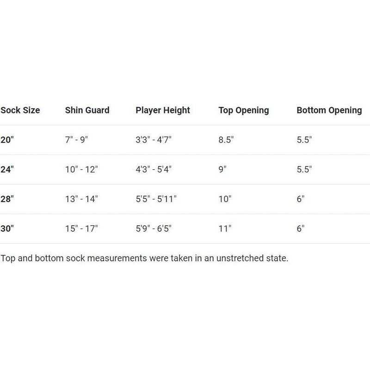
Task: Click the 7" - 9" shin guard cell
Action: tap(76, 140)
